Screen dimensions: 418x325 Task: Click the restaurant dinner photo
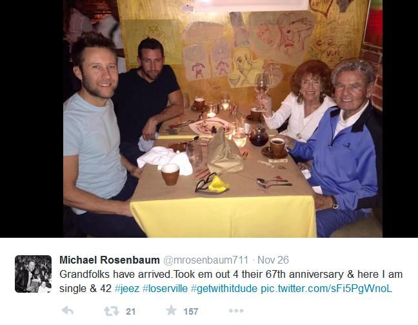[x=223, y=119]
